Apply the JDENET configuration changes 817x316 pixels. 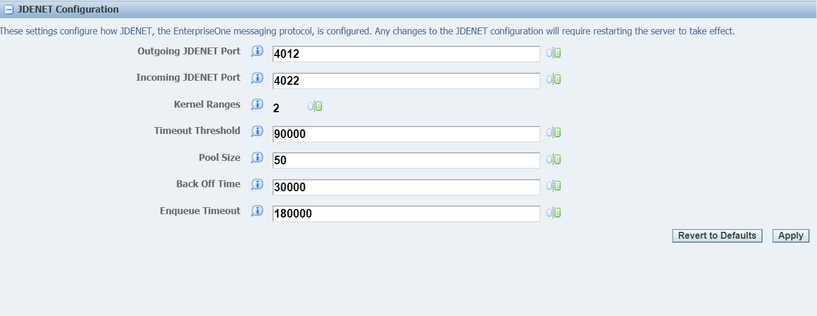(x=791, y=236)
